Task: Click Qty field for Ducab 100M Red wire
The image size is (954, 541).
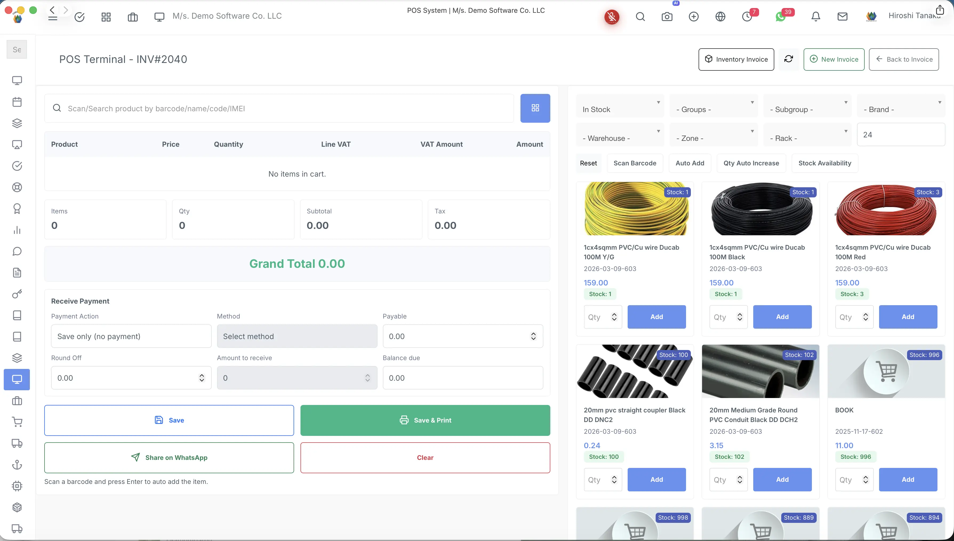Action: pos(854,317)
